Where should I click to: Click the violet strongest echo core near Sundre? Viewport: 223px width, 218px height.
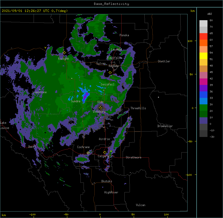(x=86, y=96)
